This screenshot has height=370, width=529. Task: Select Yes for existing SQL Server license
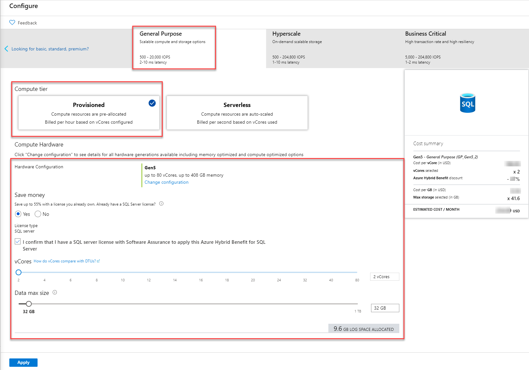[x=18, y=214]
